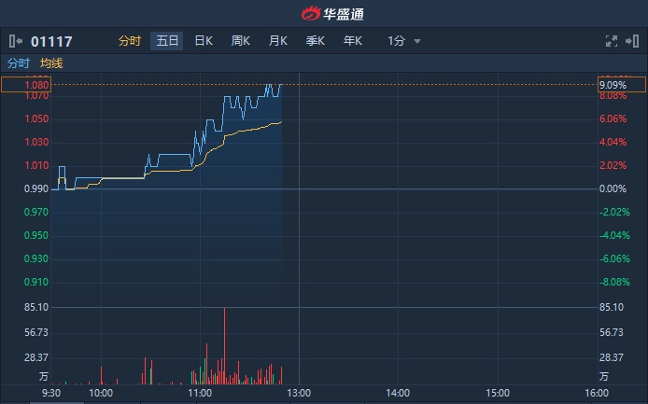View the 年K yearly chart
648x404 pixels.
[x=353, y=41]
